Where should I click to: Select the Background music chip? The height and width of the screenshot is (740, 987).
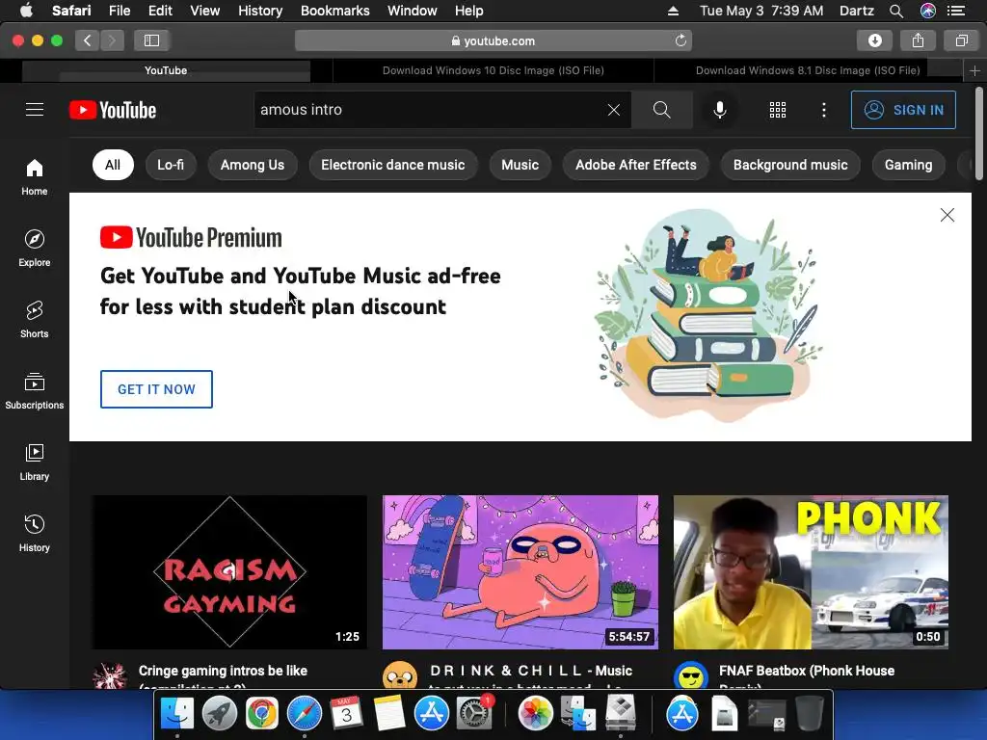(790, 165)
